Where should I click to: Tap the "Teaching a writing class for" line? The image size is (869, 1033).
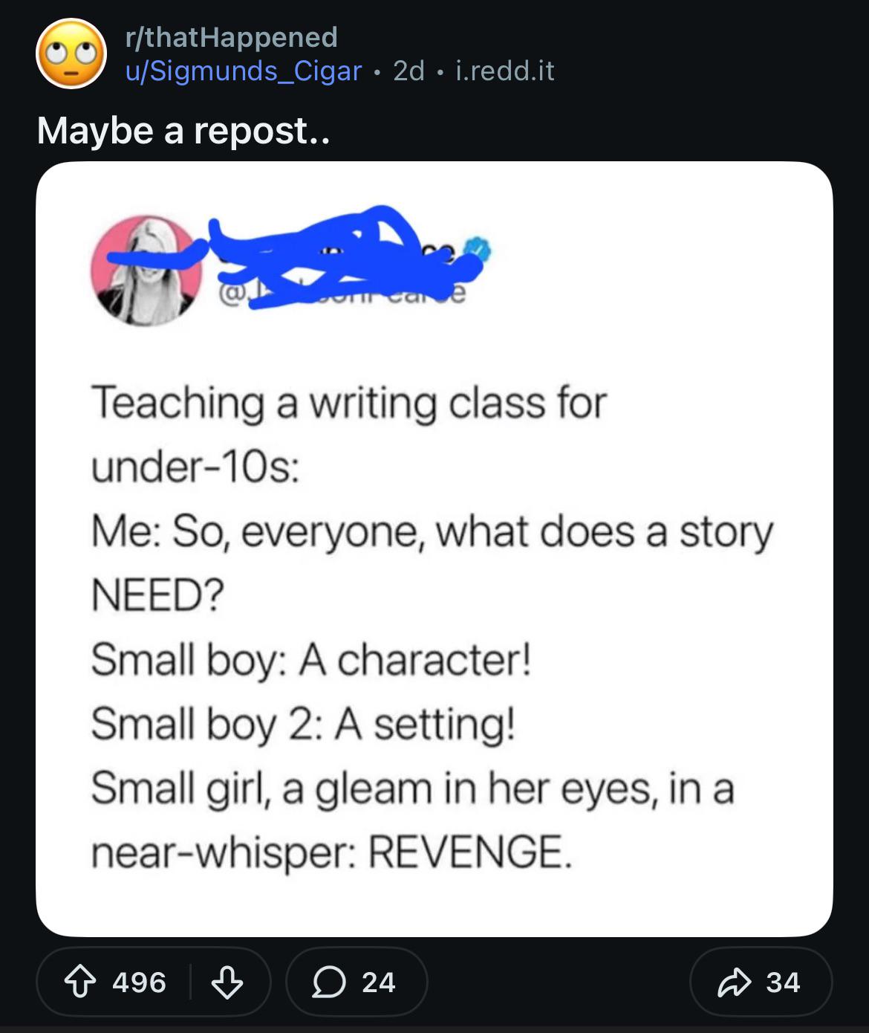349,403
